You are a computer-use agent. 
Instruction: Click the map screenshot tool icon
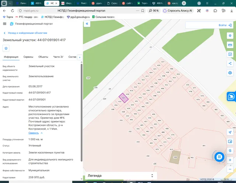tap(230, 141)
